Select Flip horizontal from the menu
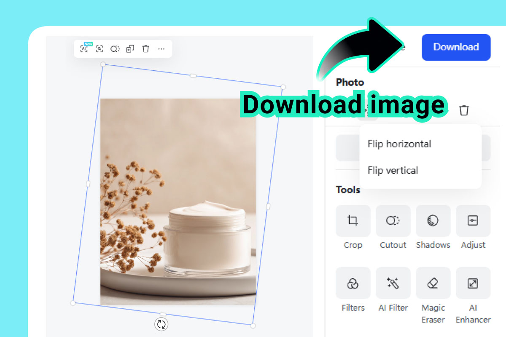The height and width of the screenshot is (337, 506). [399, 144]
